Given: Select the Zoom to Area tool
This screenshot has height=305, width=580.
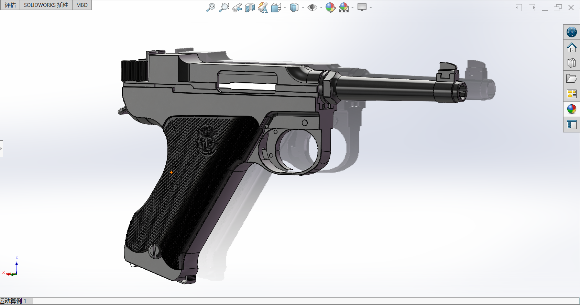Looking at the screenshot, I should (x=224, y=8).
